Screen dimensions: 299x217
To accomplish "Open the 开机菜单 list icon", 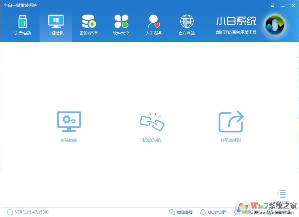I will click(281, 194).
